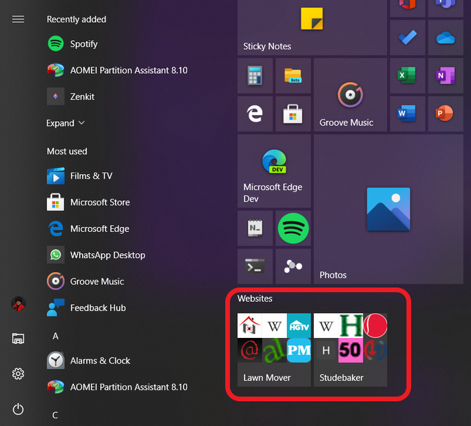Launch WhatsApp Desktop
The image size is (471, 426).
pos(96,255)
